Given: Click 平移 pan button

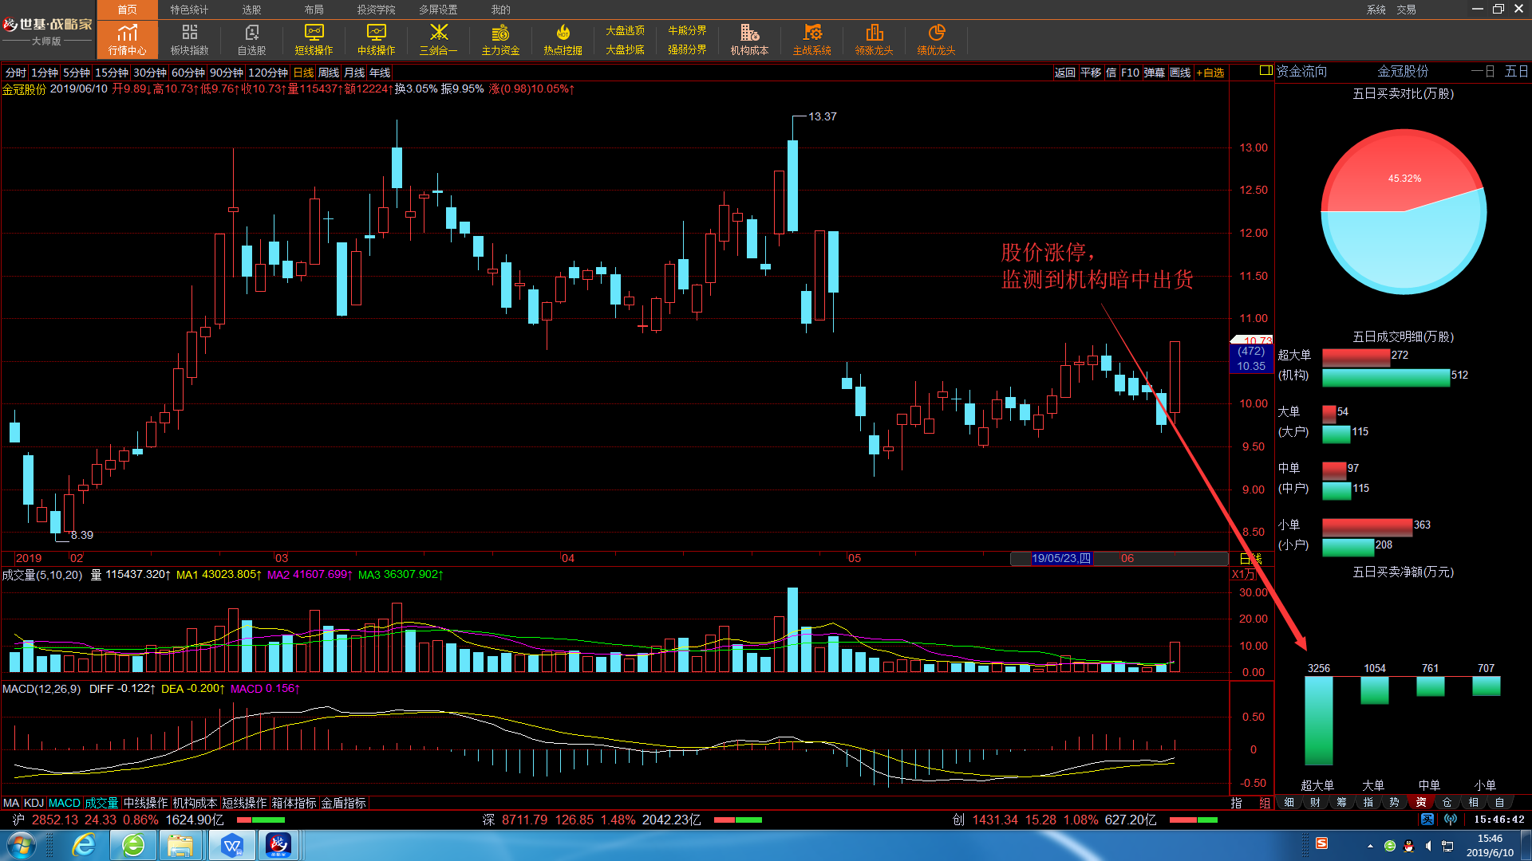Looking at the screenshot, I should pyautogui.click(x=1091, y=73).
